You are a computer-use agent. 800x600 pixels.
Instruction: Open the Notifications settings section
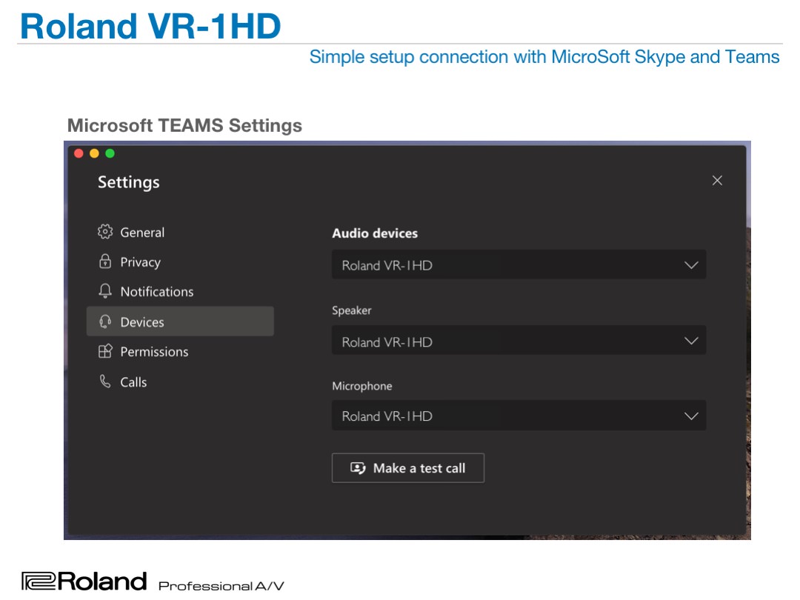pos(156,292)
